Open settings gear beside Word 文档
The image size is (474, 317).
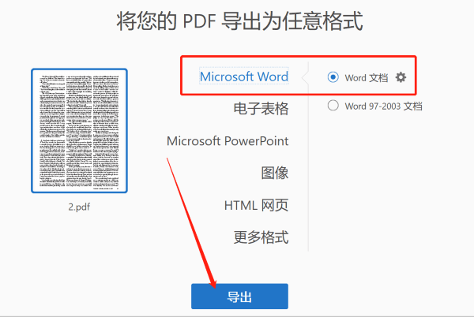401,77
